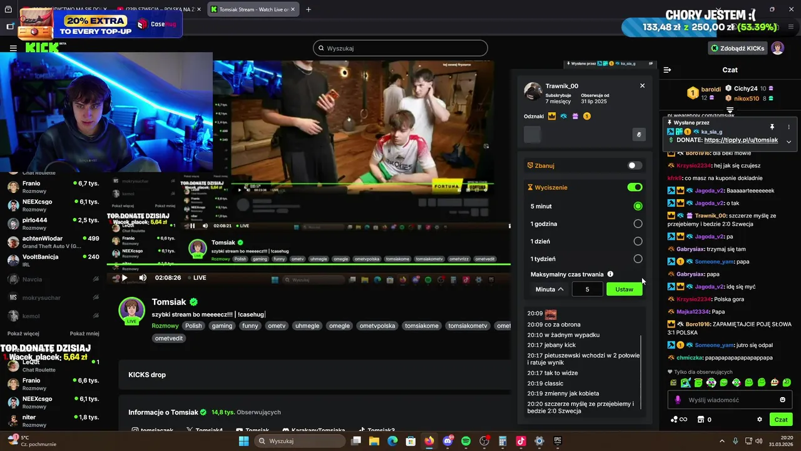Open pinned message three-dot options
Image resolution: width=801 pixels, height=451 pixels.
pyautogui.click(x=788, y=127)
